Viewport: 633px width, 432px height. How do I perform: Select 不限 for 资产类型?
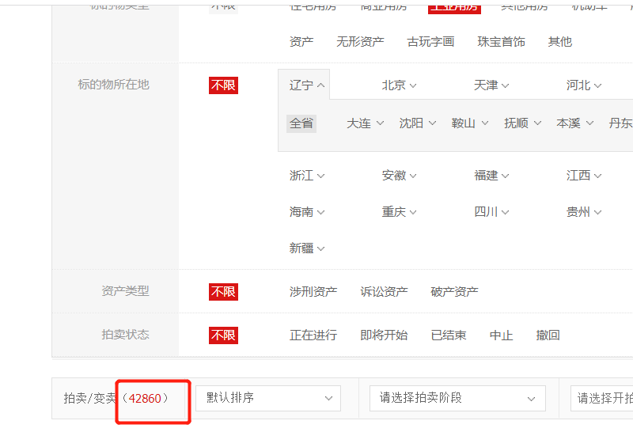[223, 292]
